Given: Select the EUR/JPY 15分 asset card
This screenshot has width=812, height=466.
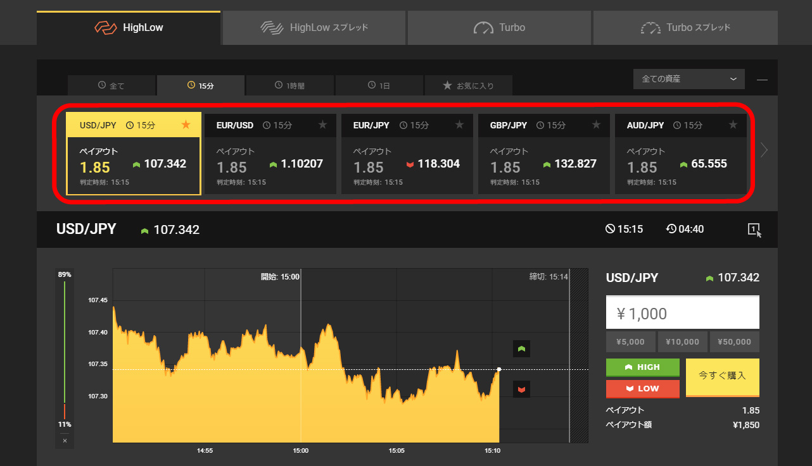Looking at the screenshot, I should point(407,154).
